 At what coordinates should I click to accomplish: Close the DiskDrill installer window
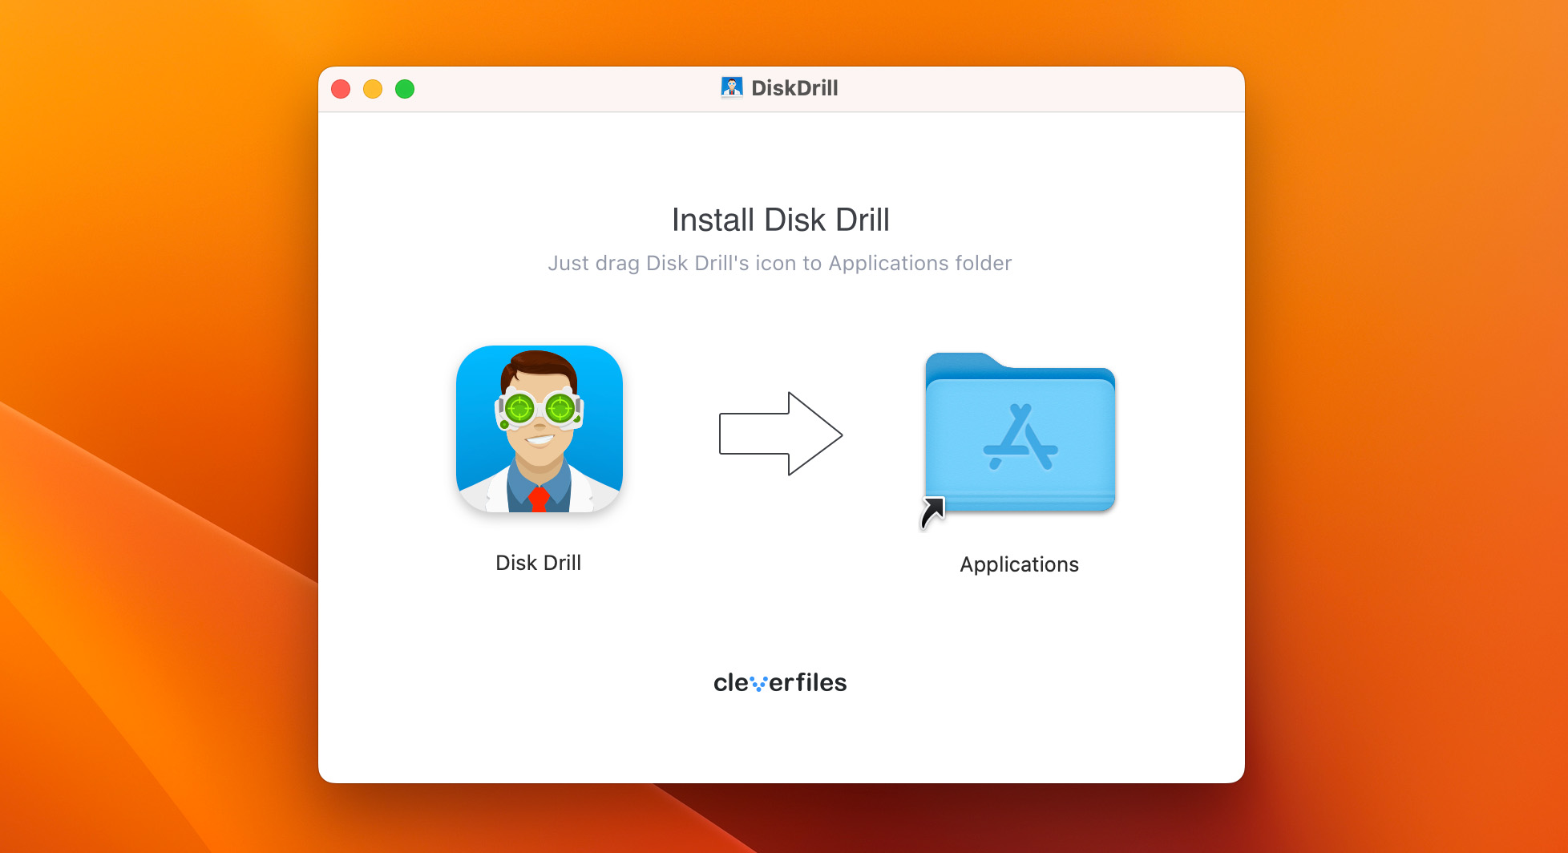pyautogui.click(x=341, y=89)
